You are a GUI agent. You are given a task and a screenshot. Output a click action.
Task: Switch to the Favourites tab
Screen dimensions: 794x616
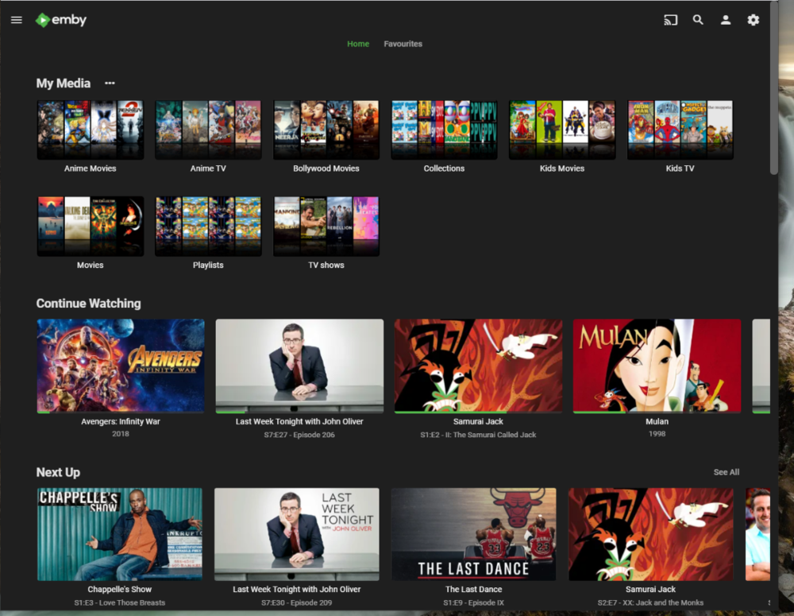(x=403, y=44)
